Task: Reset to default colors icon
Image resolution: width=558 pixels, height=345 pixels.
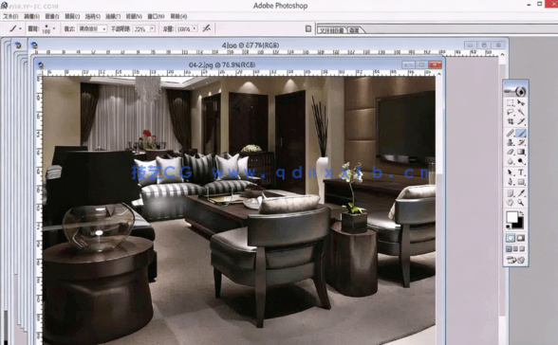Action: click(x=509, y=227)
